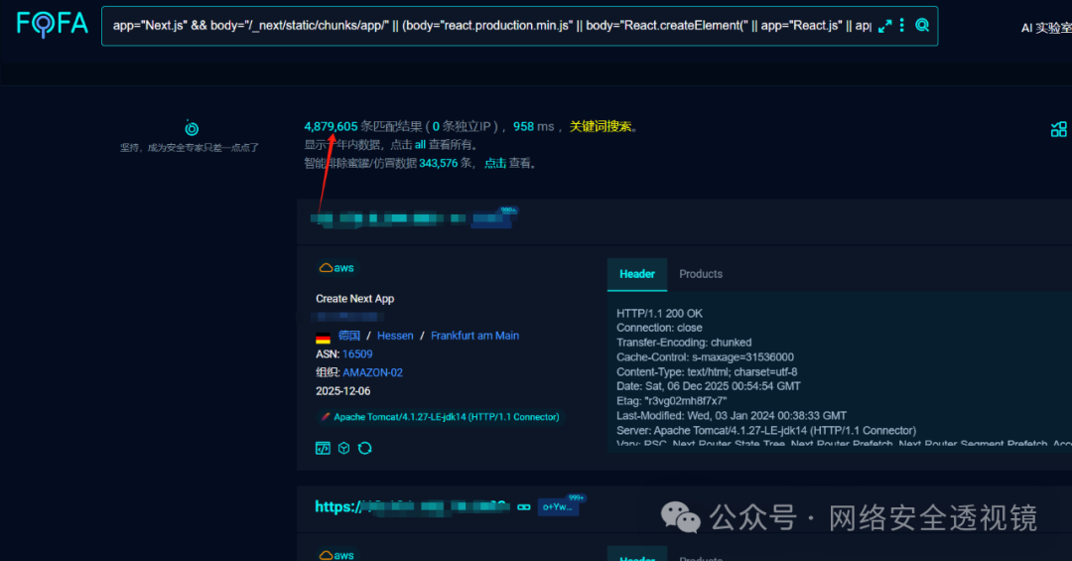The height and width of the screenshot is (561, 1072).
Task: Click the o+Yw... badge in second result
Action: click(x=558, y=507)
